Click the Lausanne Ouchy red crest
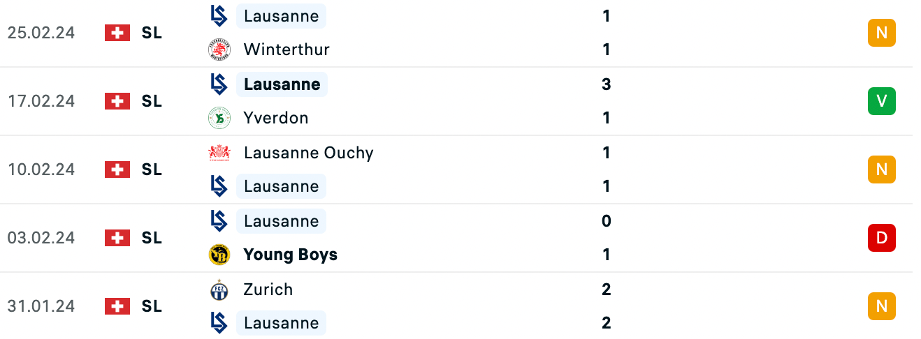 point(219,153)
